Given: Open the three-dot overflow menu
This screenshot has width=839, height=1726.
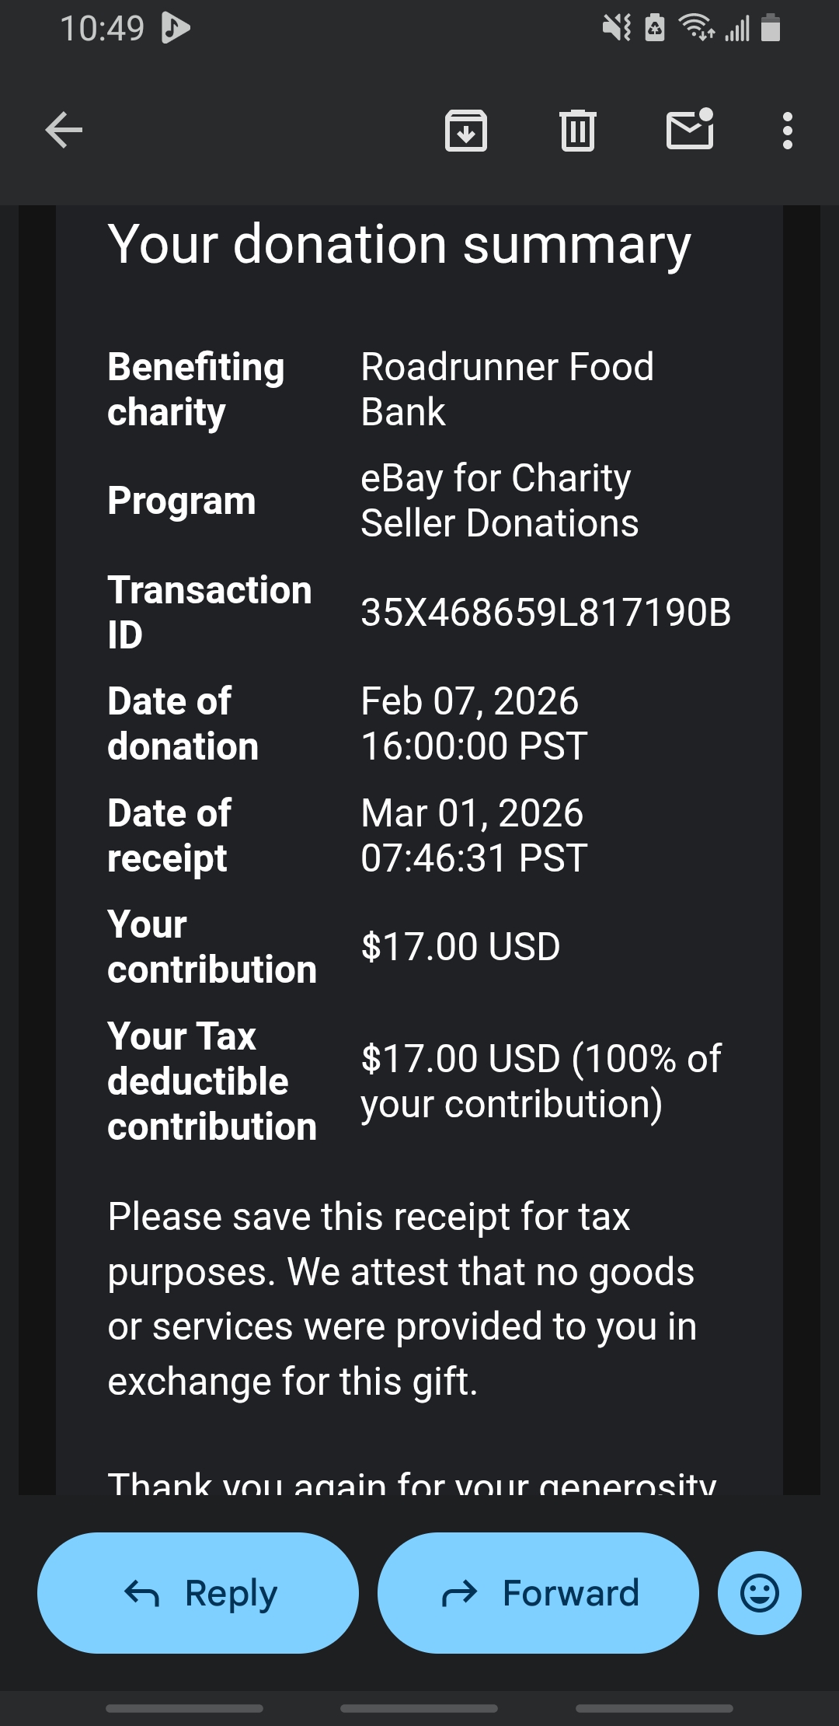Looking at the screenshot, I should [x=788, y=131].
